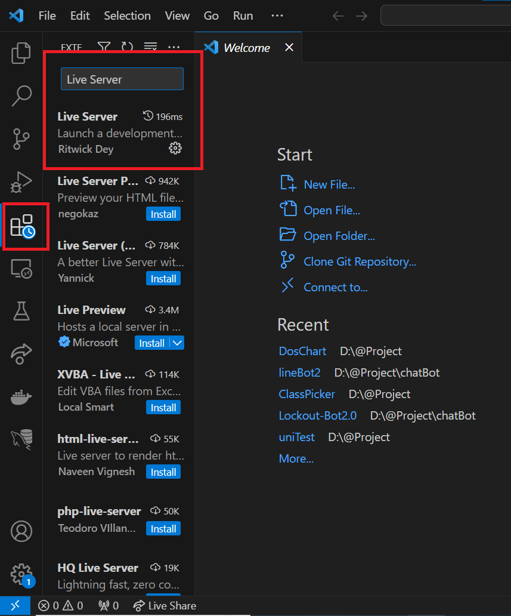
Task: Click Clone Git Repository link
Action: tap(360, 261)
